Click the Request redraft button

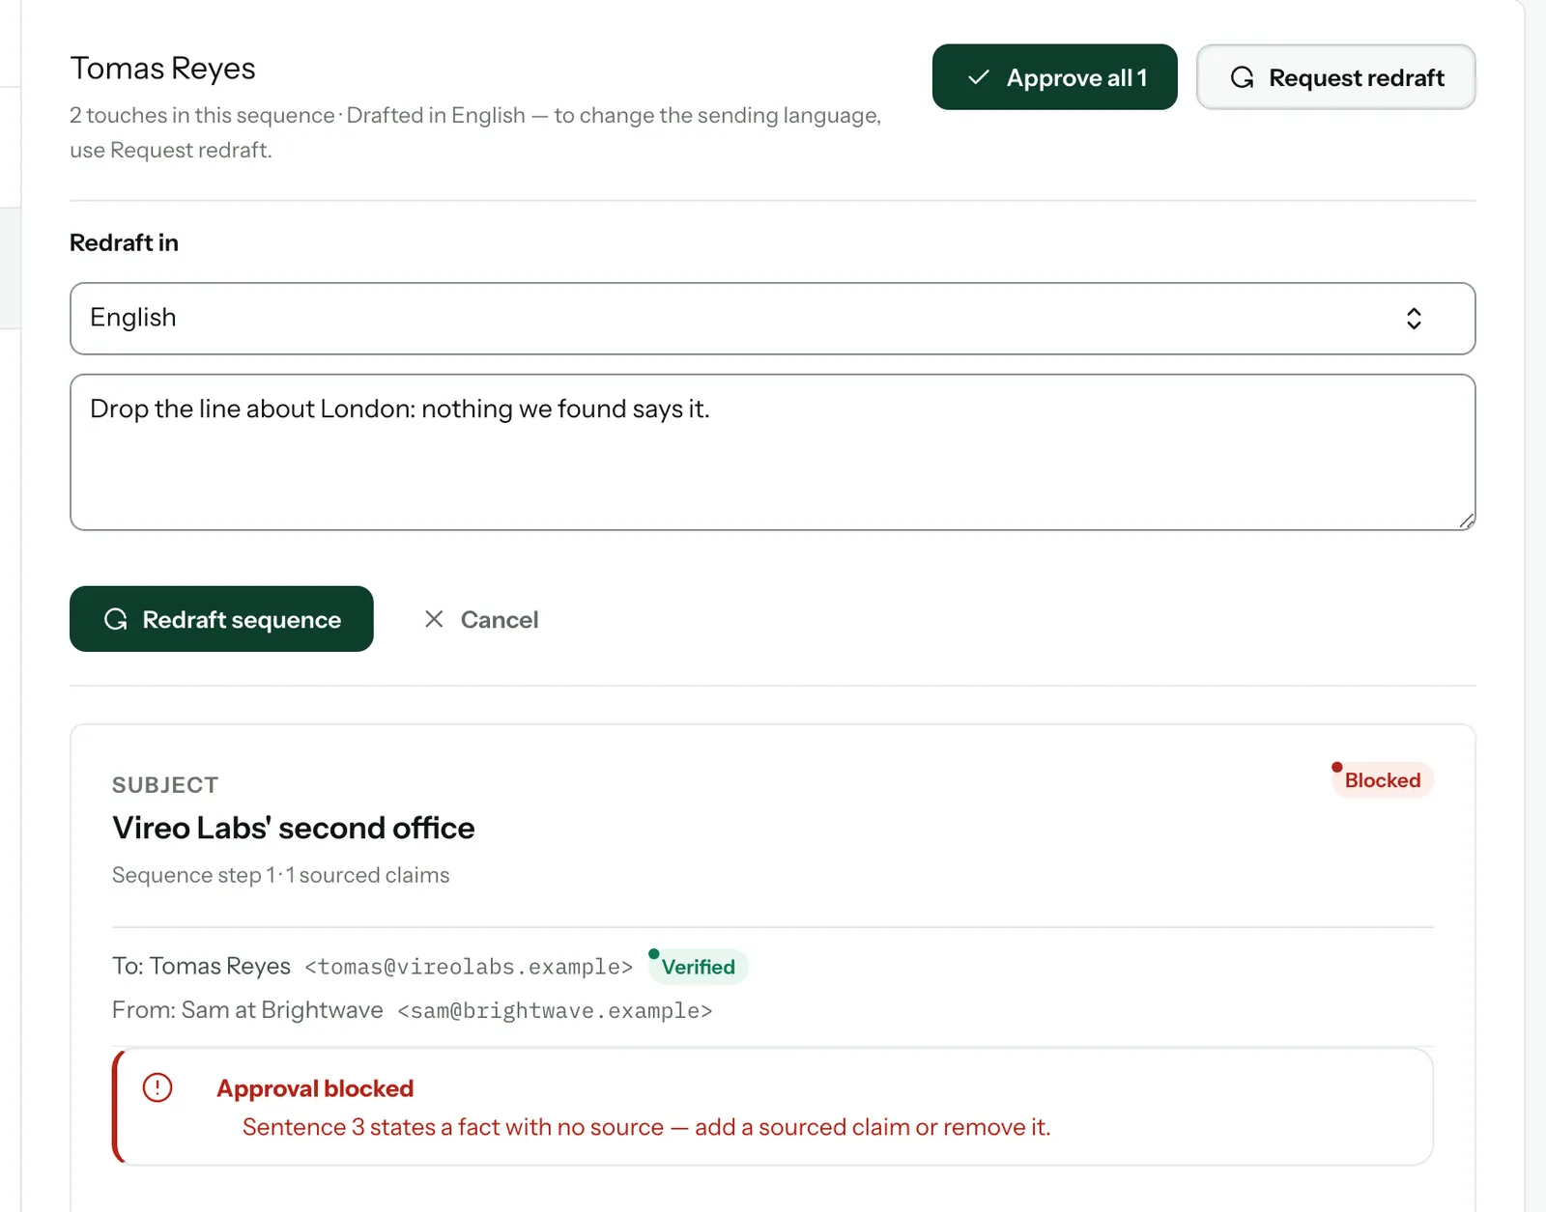[1335, 77]
